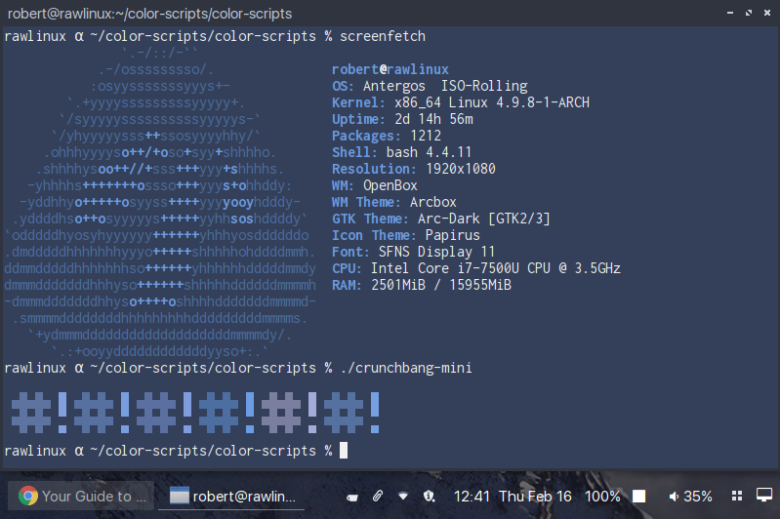Open the paperclip clipboard tray icon
780x519 pixels.
click(378, 496)
